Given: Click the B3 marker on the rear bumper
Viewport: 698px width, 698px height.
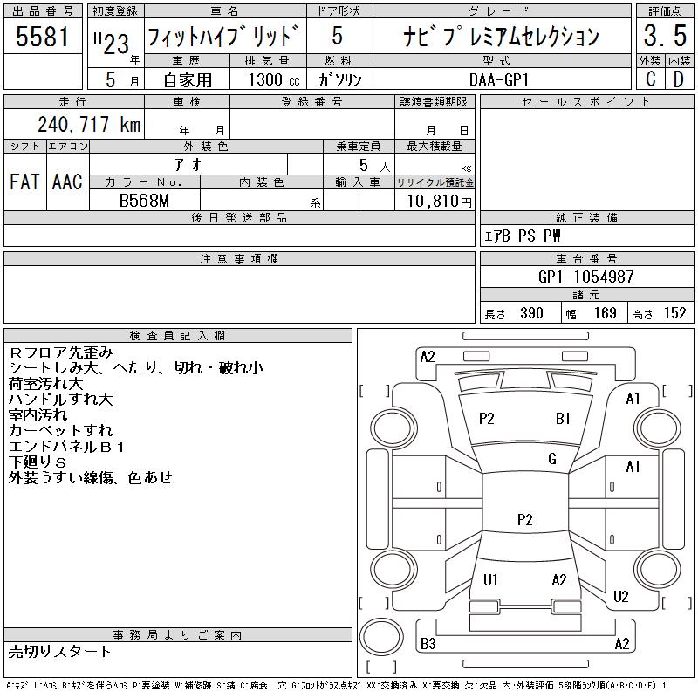Looking at the screenshot, I should [428, 644].
